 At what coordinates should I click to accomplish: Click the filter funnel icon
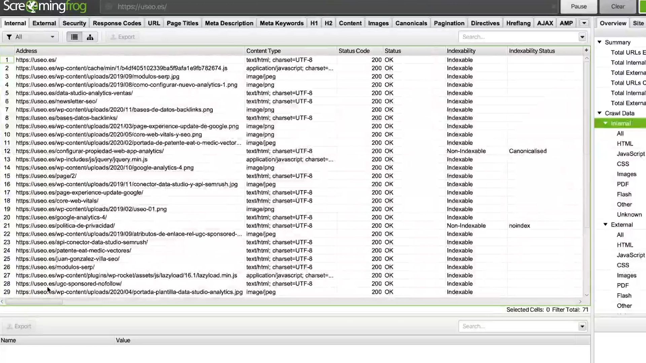click(x=9, y=37)
